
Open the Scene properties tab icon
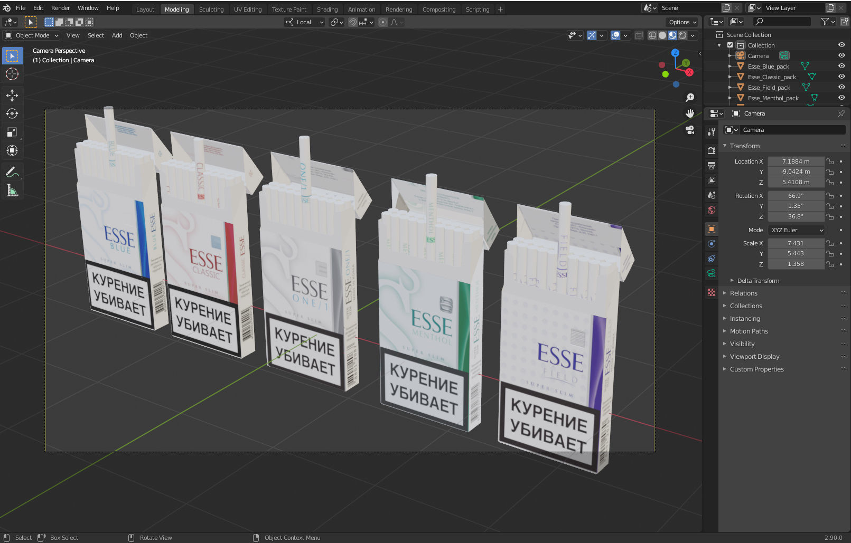(x=712, y=195)
